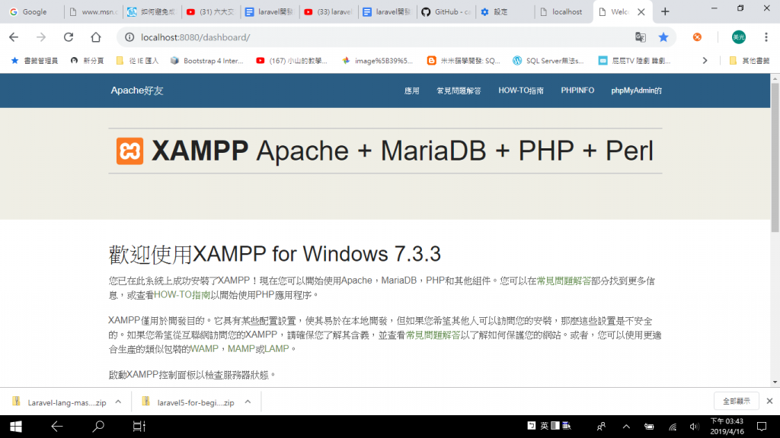Screen dimensions: 780x438
Task: View site information icon in address bar
Action: tap(129, 37)
